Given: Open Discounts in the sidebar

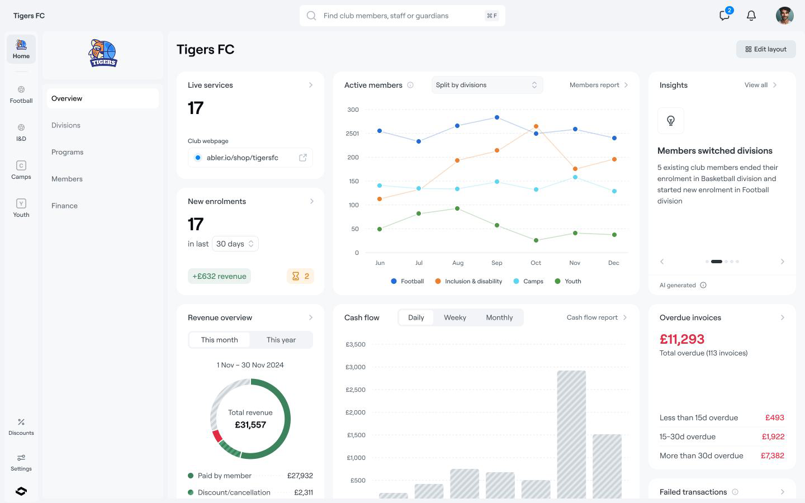Looking at the screenshot, I should [x=21, y=426].
